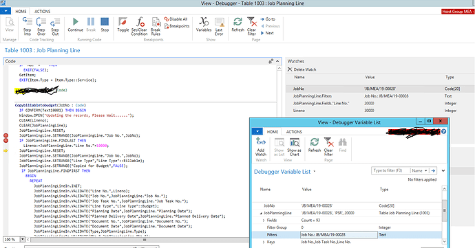Viewport: 475px width, 248px height.
Task: Open Break Rules
Action: [x=156, y=26]
